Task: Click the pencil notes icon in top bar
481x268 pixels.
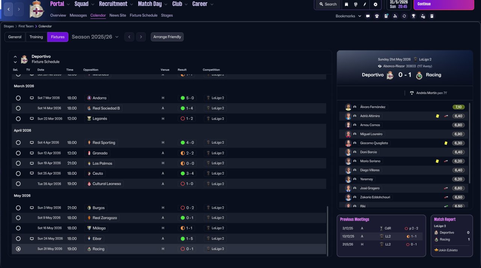Action: [x=365, y=5]
